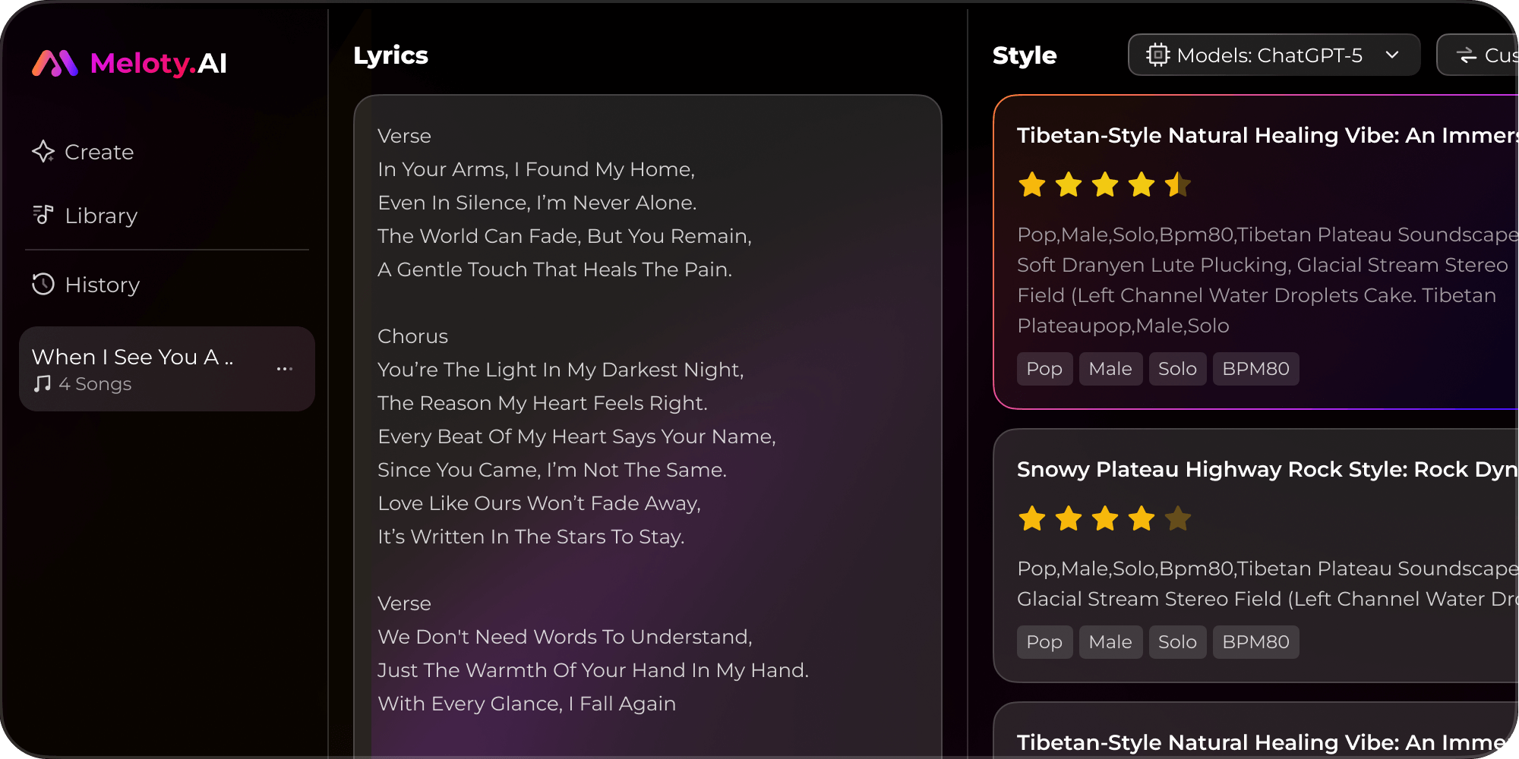Open the History section
The image size is (1519, 759).
click(102, 285)
